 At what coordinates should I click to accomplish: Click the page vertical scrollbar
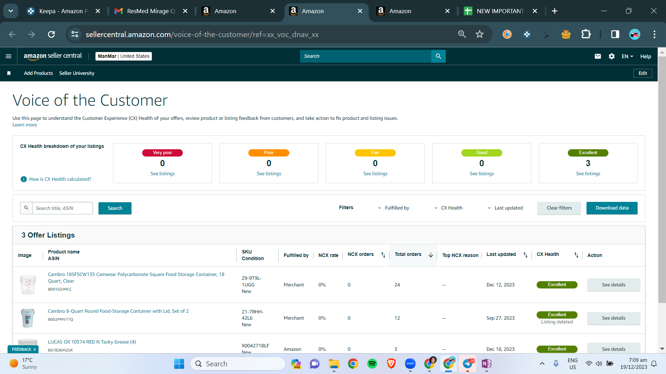(662, 180)
